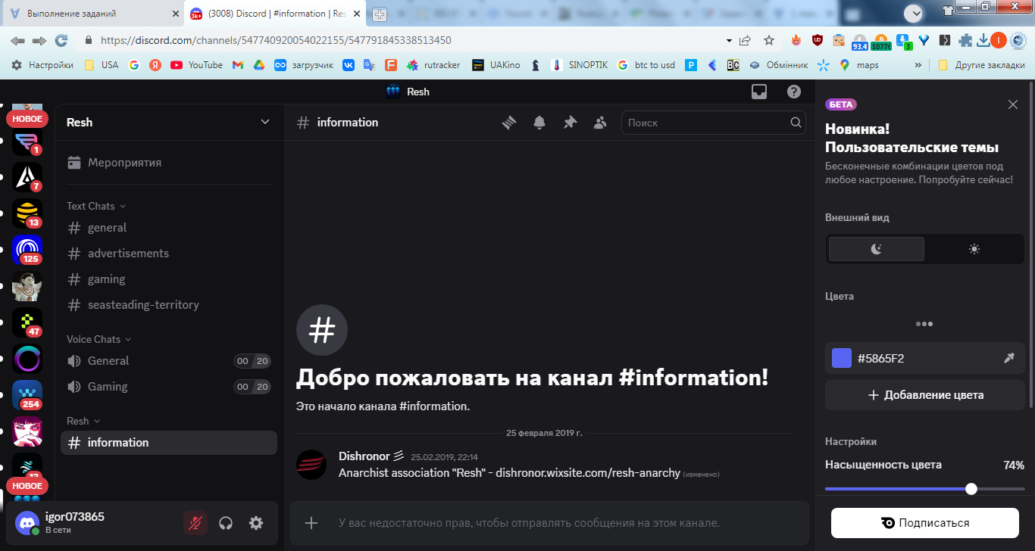1035x551 pixels.
Task: Click the Dishronor username in message
Action: (x=364, y=456)
